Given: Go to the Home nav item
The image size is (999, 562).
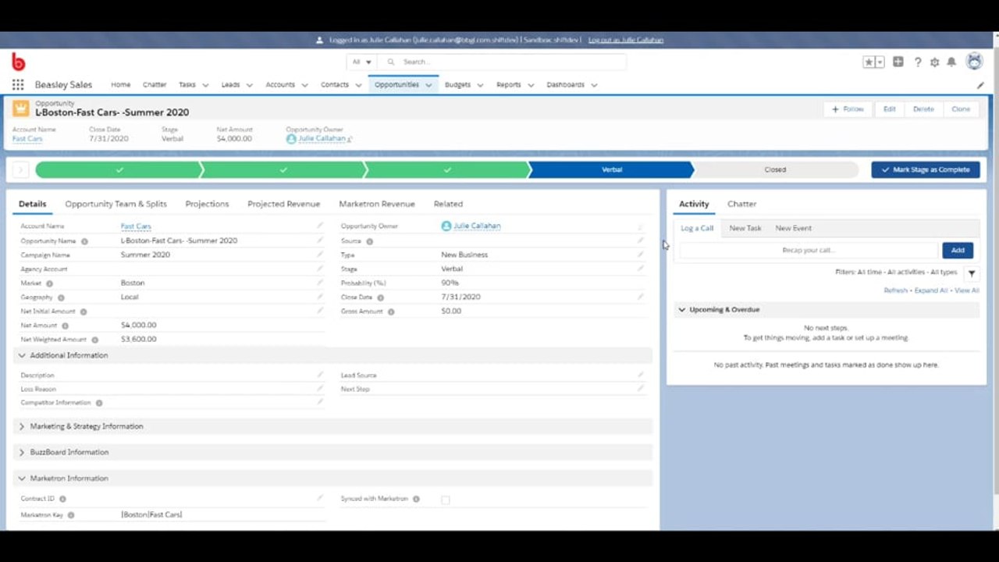Looking at the screenshot, I should (x=120, y=84).
